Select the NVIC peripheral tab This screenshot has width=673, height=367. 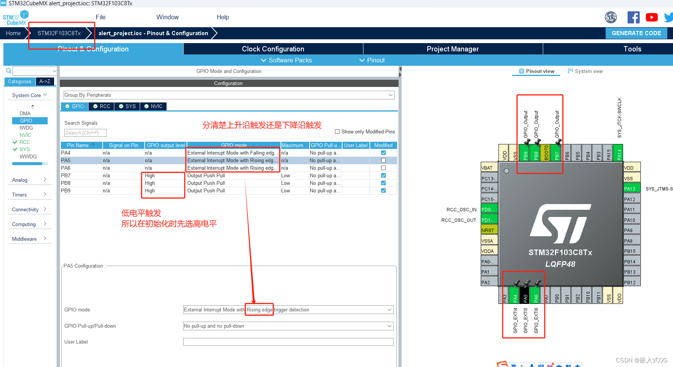(x=153, y=106)
